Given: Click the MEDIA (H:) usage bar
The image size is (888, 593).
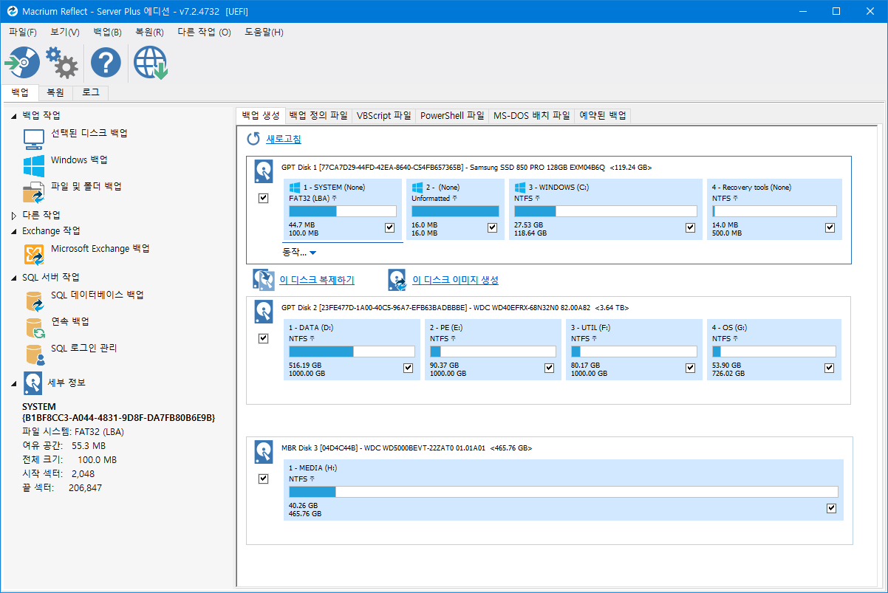Looking at the screenshot, I should [x=563, y=492].
